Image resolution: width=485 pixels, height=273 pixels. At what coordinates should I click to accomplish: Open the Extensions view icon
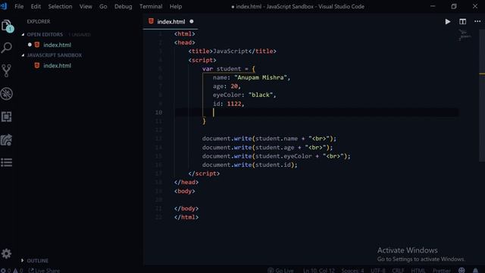tap(7, 117)
